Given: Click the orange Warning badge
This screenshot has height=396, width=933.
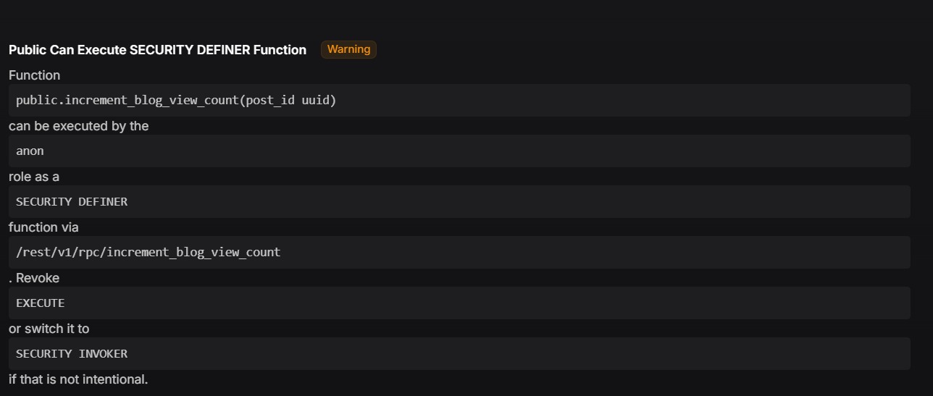Looking at the screenshot, I should [348, 49].
